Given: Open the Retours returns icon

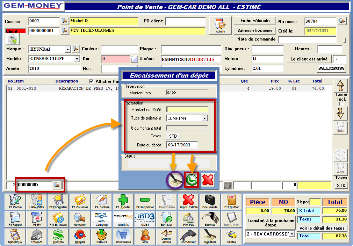Looking at the screenshot, I should pyautogui.click(x=102, y=237).
